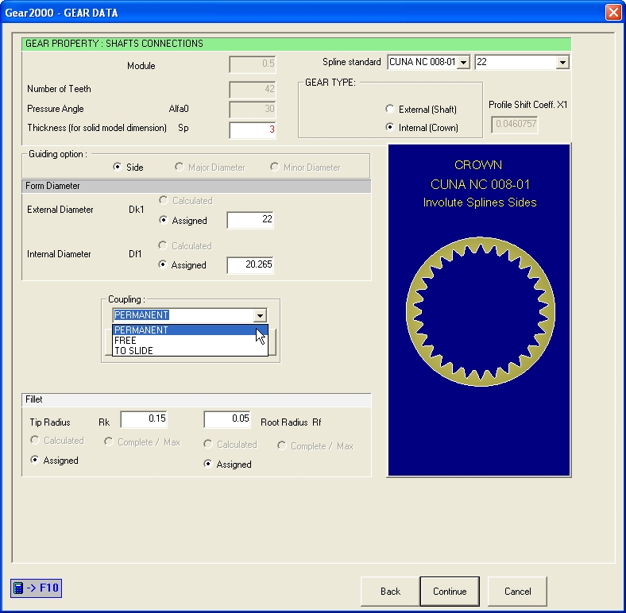
Task: Click the Continue button
Action: click(x=450, y=591)
